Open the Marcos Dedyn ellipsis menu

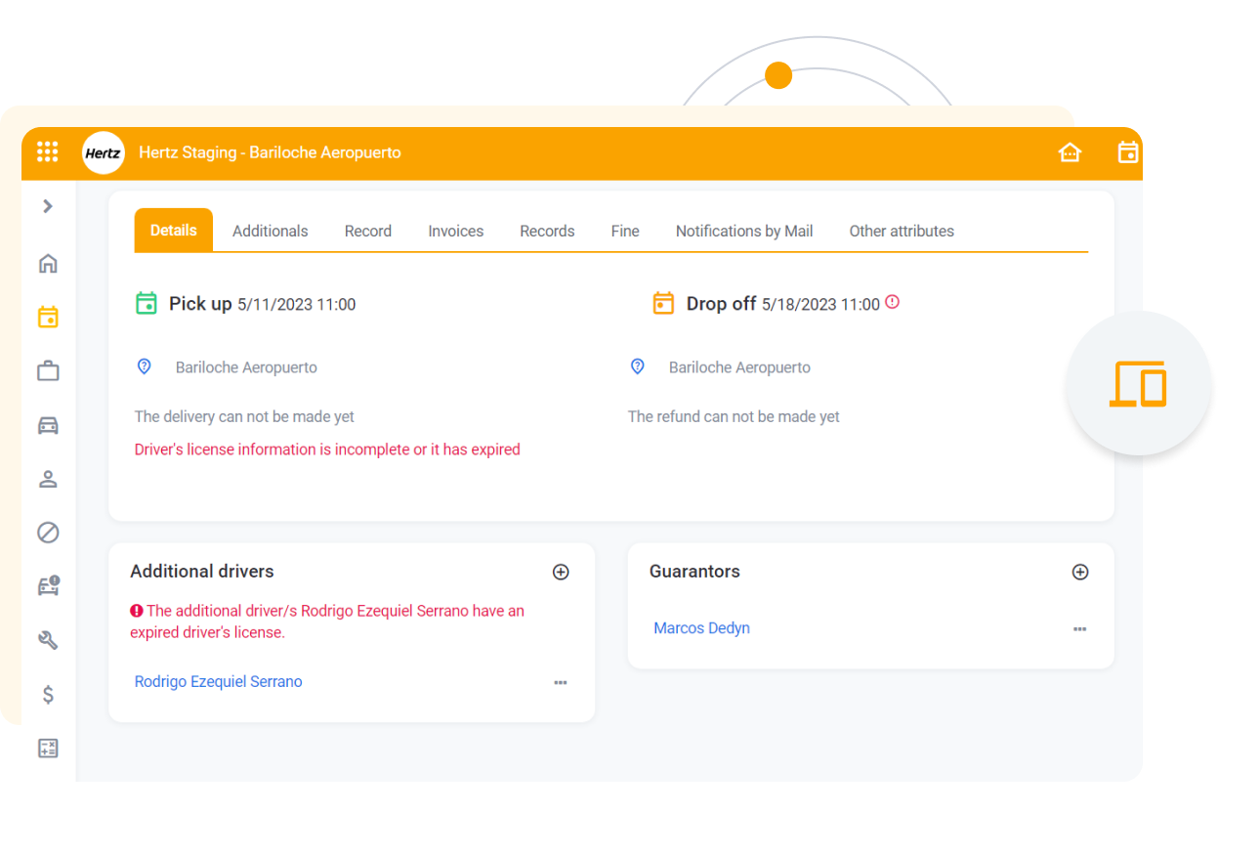click(x=1079, y=629)
